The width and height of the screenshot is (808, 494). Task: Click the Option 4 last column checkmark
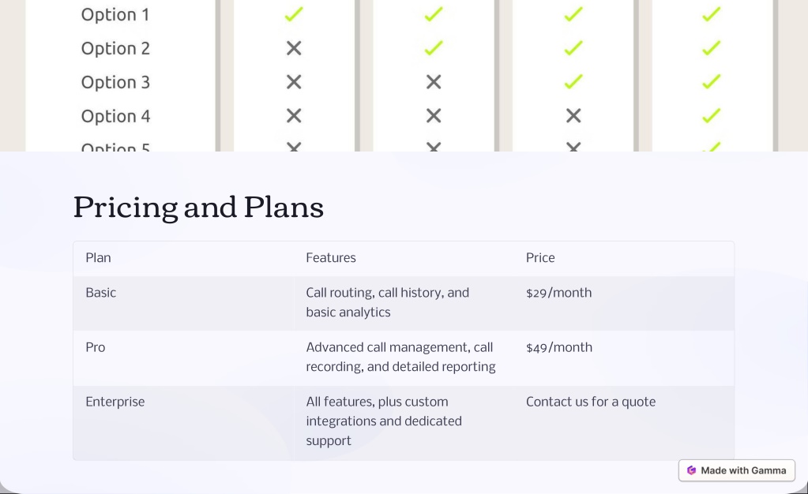[712, 115]
